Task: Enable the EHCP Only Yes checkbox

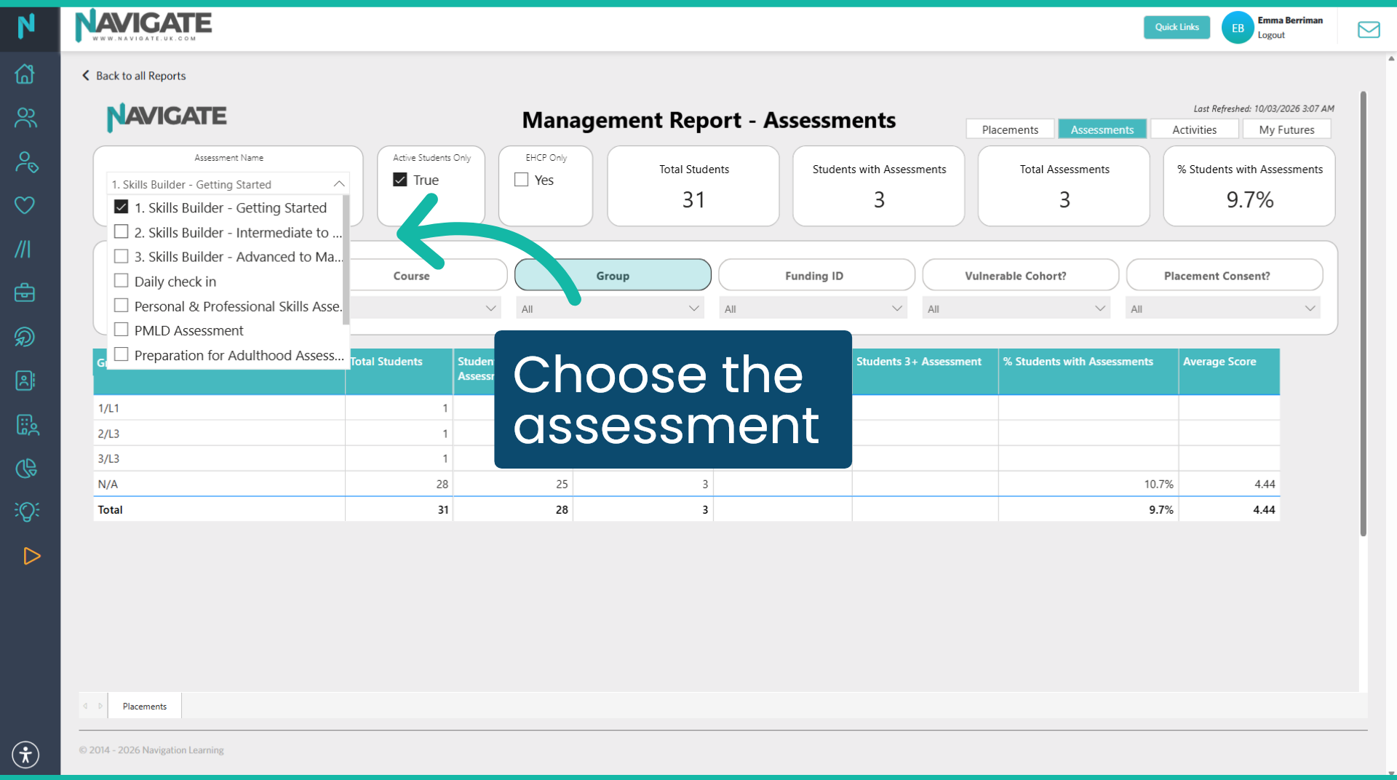Action: (520, 179)
